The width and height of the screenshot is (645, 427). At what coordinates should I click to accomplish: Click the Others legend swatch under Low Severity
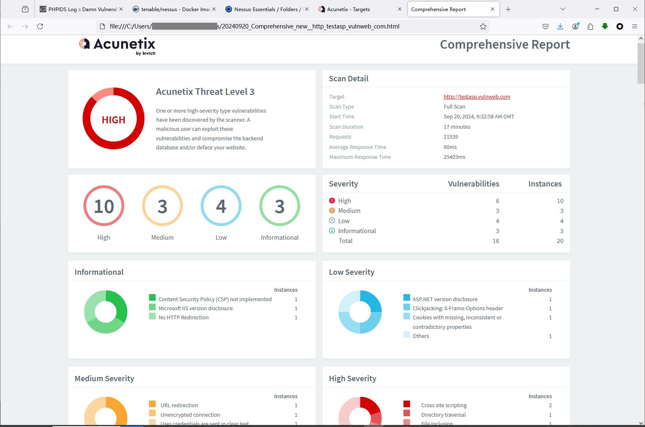(x=407, y=335)
